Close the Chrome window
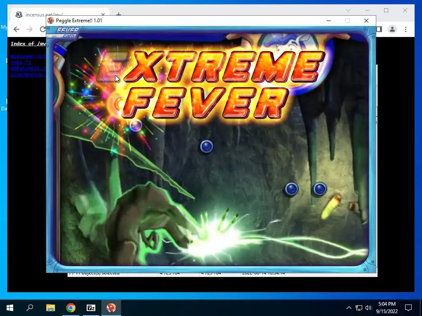The width and height of the screenshot is (422, 316). (x=405, y=10)
